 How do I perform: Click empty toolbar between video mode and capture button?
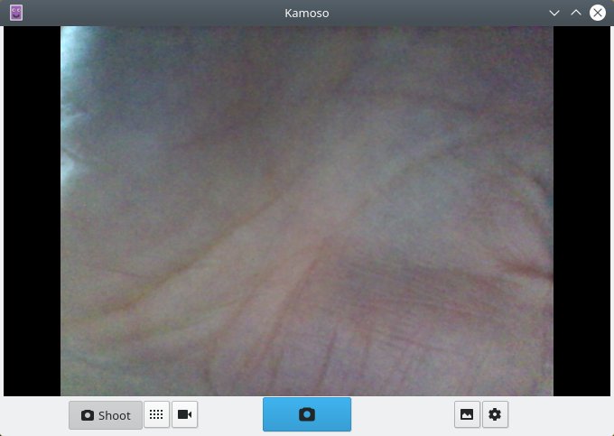point(230,415)
